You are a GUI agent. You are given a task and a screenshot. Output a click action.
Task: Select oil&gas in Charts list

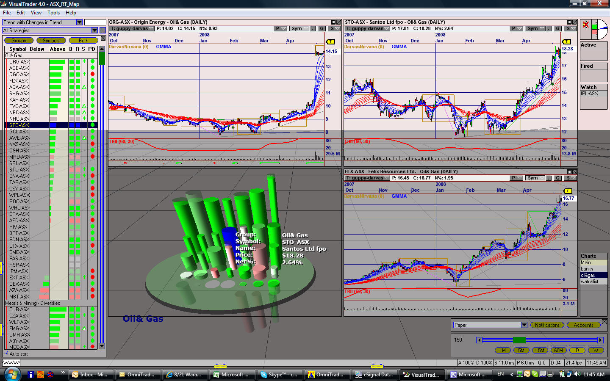(593, 275)
